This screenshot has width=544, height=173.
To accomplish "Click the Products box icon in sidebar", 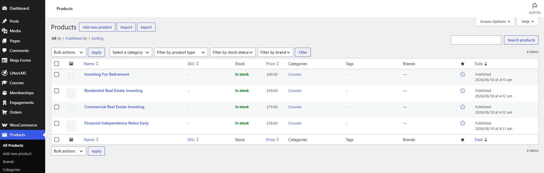I will (5, 135).
